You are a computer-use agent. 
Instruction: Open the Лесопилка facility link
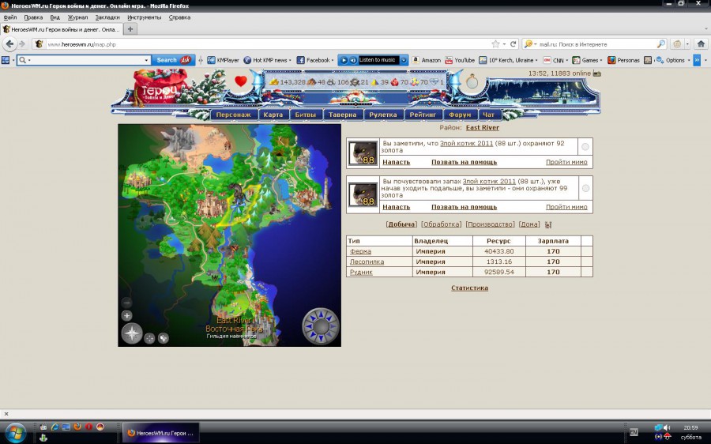click(x=367, y=262)
